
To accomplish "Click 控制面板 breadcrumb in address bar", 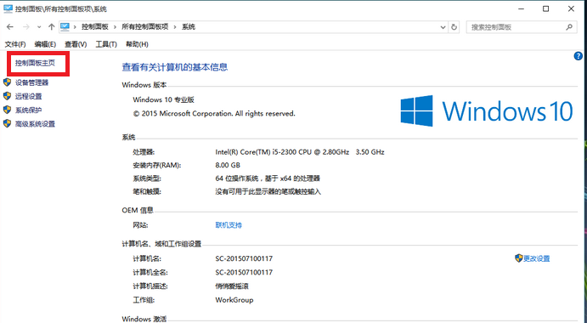I will (x=95, y=27).
